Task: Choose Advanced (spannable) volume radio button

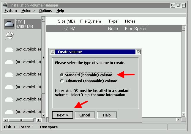Action: point(62,81)
